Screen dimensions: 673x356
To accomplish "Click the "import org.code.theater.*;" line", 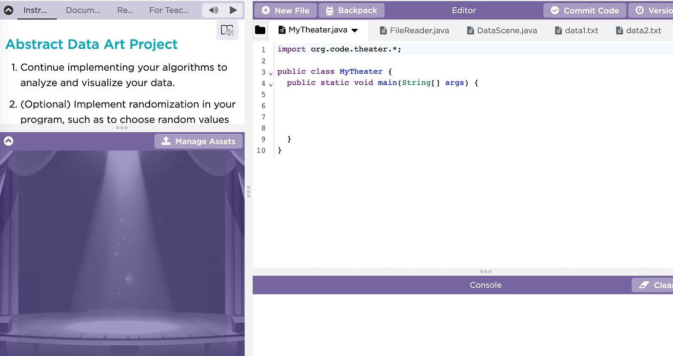I will point(339,49).
